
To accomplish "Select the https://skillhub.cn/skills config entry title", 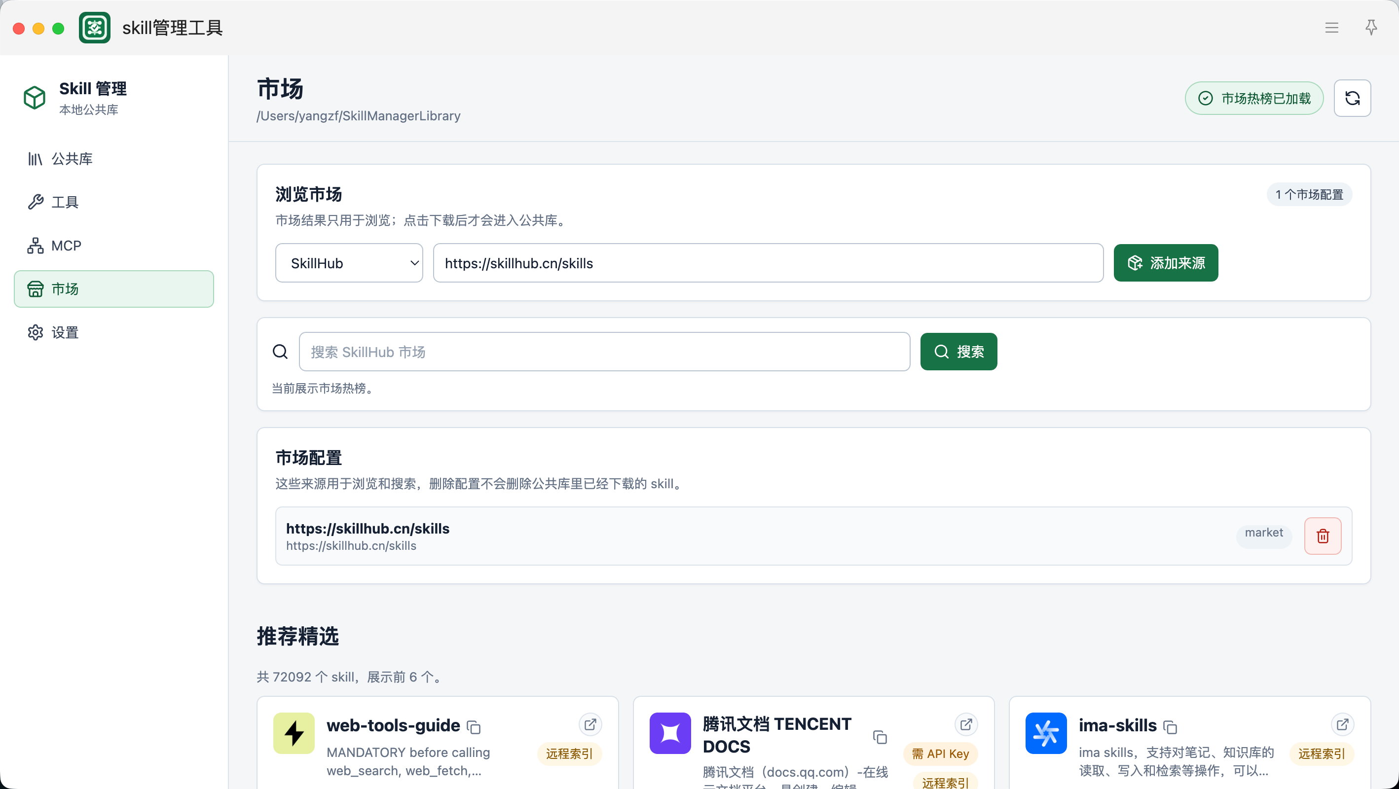I will (368, 528).
